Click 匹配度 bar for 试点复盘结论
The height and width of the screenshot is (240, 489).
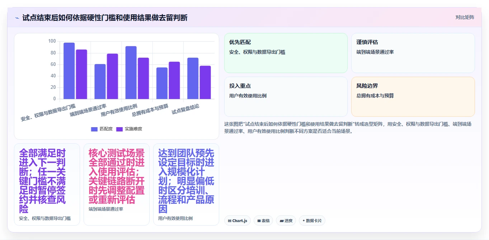(x=193, y=78)
